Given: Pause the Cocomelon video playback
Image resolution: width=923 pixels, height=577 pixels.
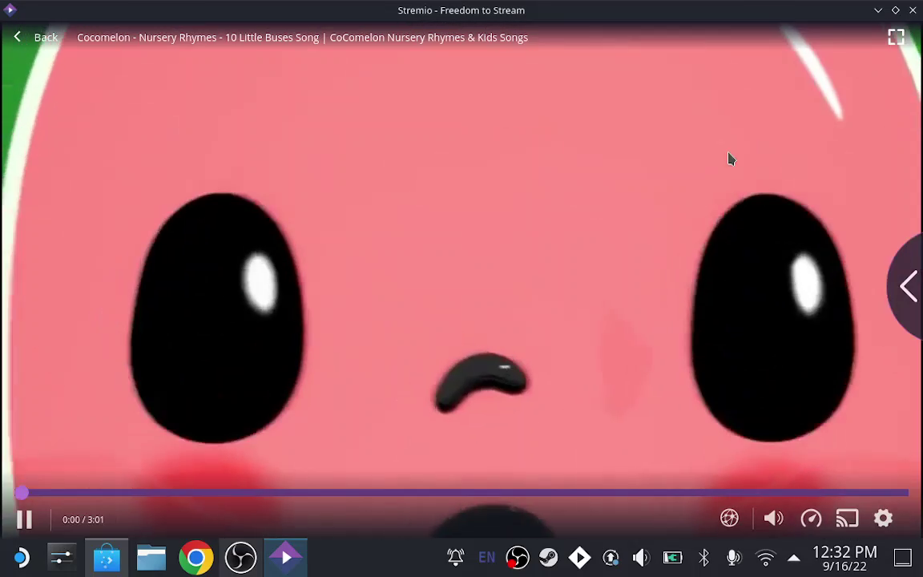Looking at the screenshot, I should point(24,519).
